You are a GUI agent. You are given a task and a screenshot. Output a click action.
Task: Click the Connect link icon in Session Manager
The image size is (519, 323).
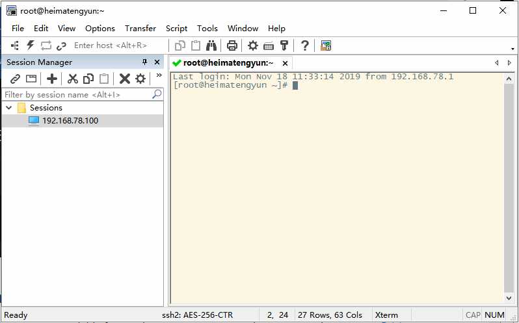point(15,79)
